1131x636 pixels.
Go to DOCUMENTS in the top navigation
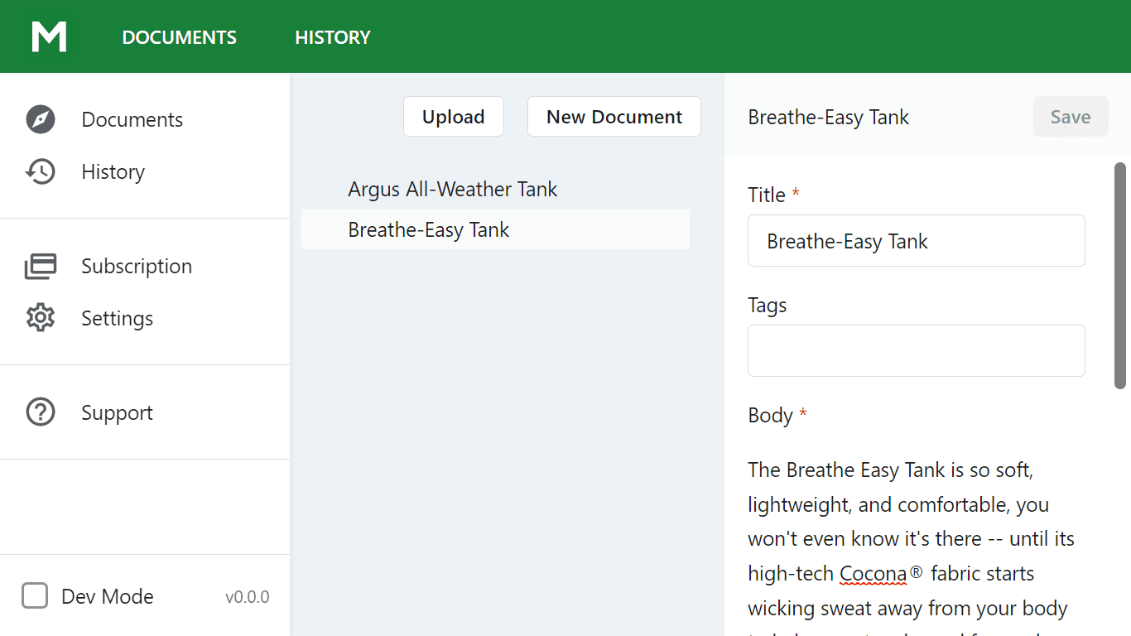tap(179, 37)
